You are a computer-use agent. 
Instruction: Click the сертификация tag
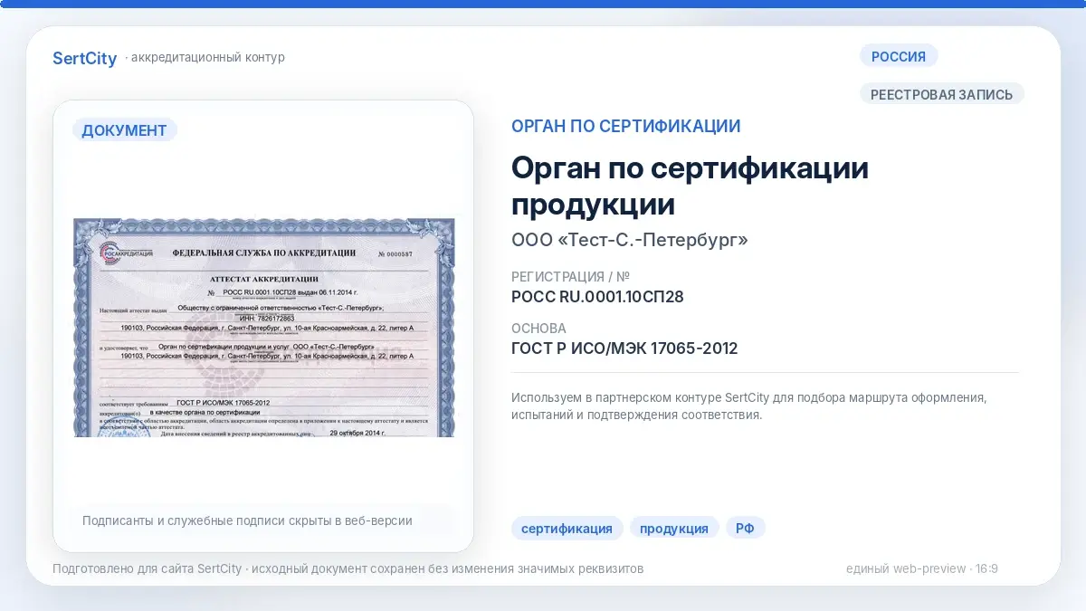[567, 529]
